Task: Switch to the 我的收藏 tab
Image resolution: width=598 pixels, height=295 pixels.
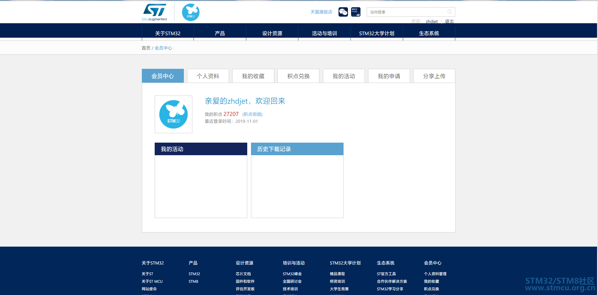Action: point(253,76)
